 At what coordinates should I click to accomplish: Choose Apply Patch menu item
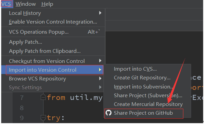click(x=25, y=42)
